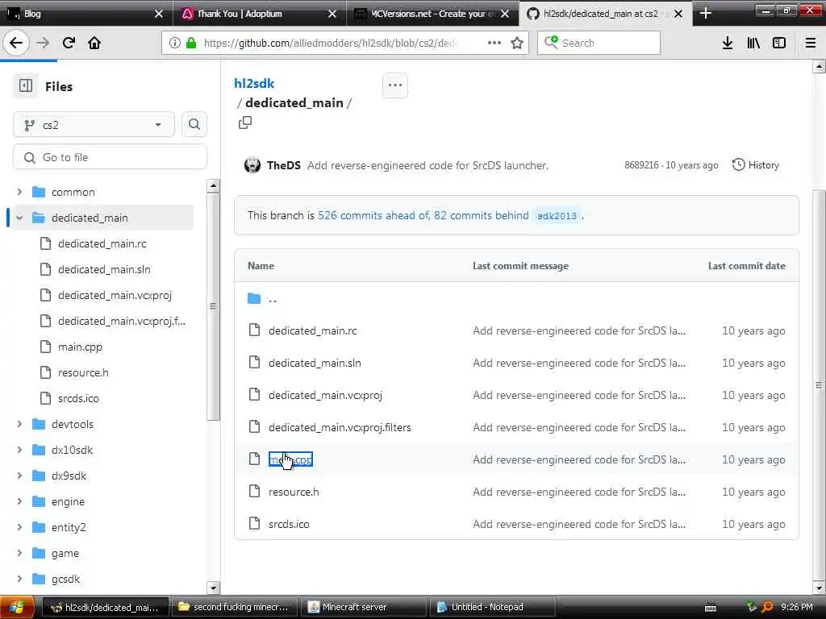Bookmark this page with the star icon

pyautogui.click(x=517, y=43)
